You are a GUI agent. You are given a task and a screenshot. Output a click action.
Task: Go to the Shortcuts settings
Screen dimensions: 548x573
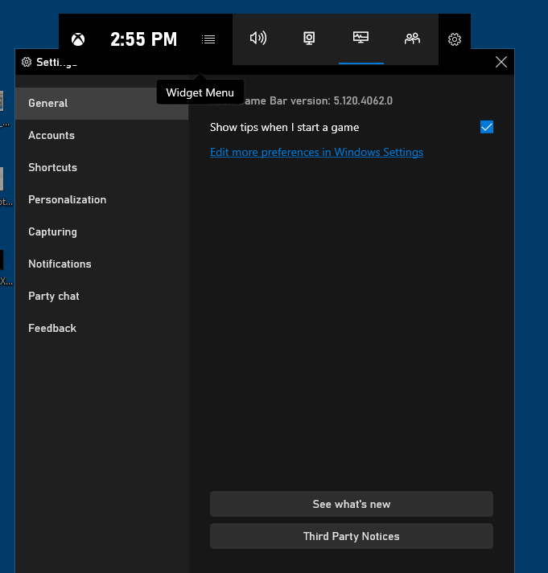(x=53, y=167)
